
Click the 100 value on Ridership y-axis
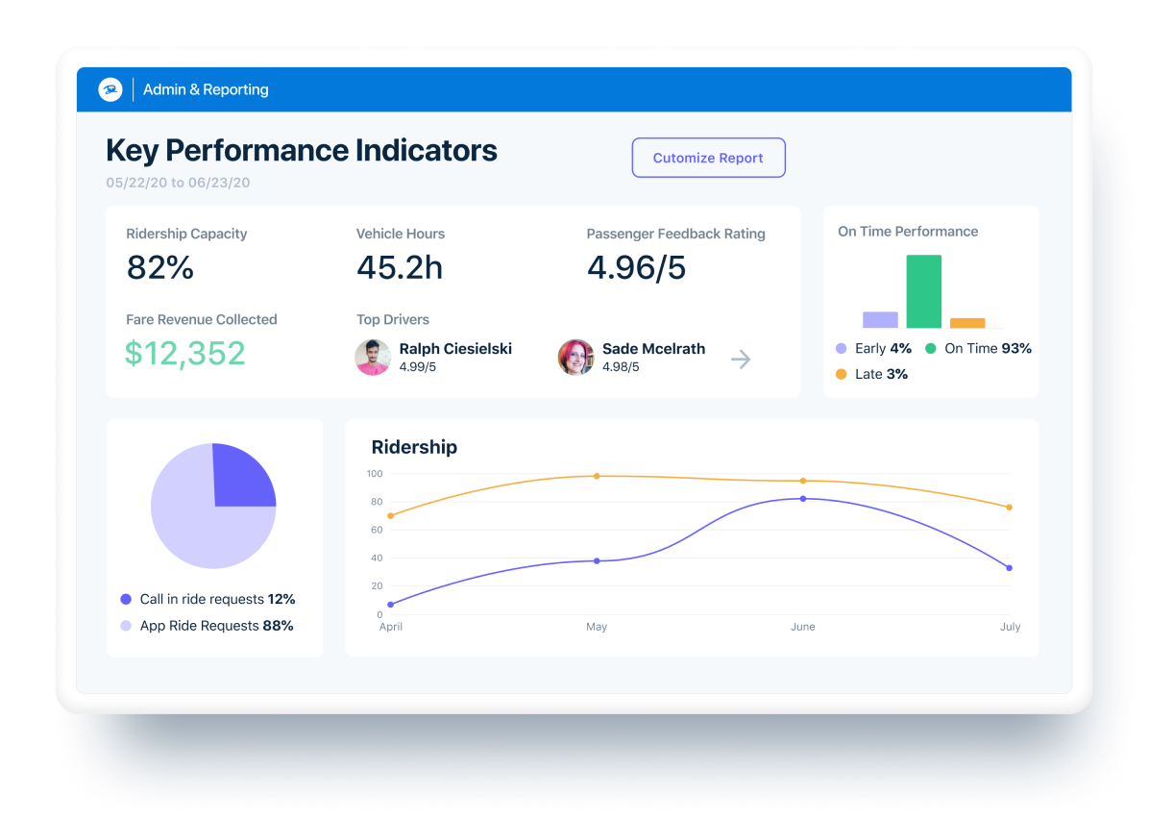pos(375,474)
